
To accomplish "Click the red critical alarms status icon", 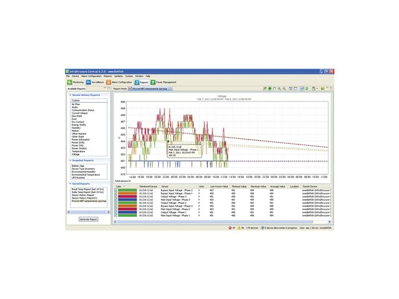I will (231, 228).
